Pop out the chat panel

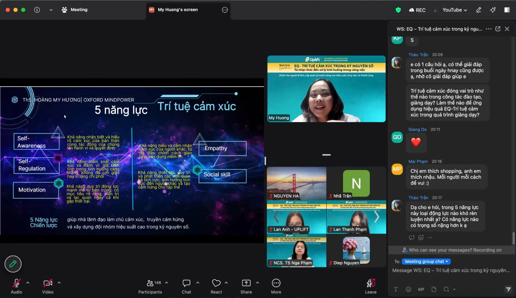(498, 29)
